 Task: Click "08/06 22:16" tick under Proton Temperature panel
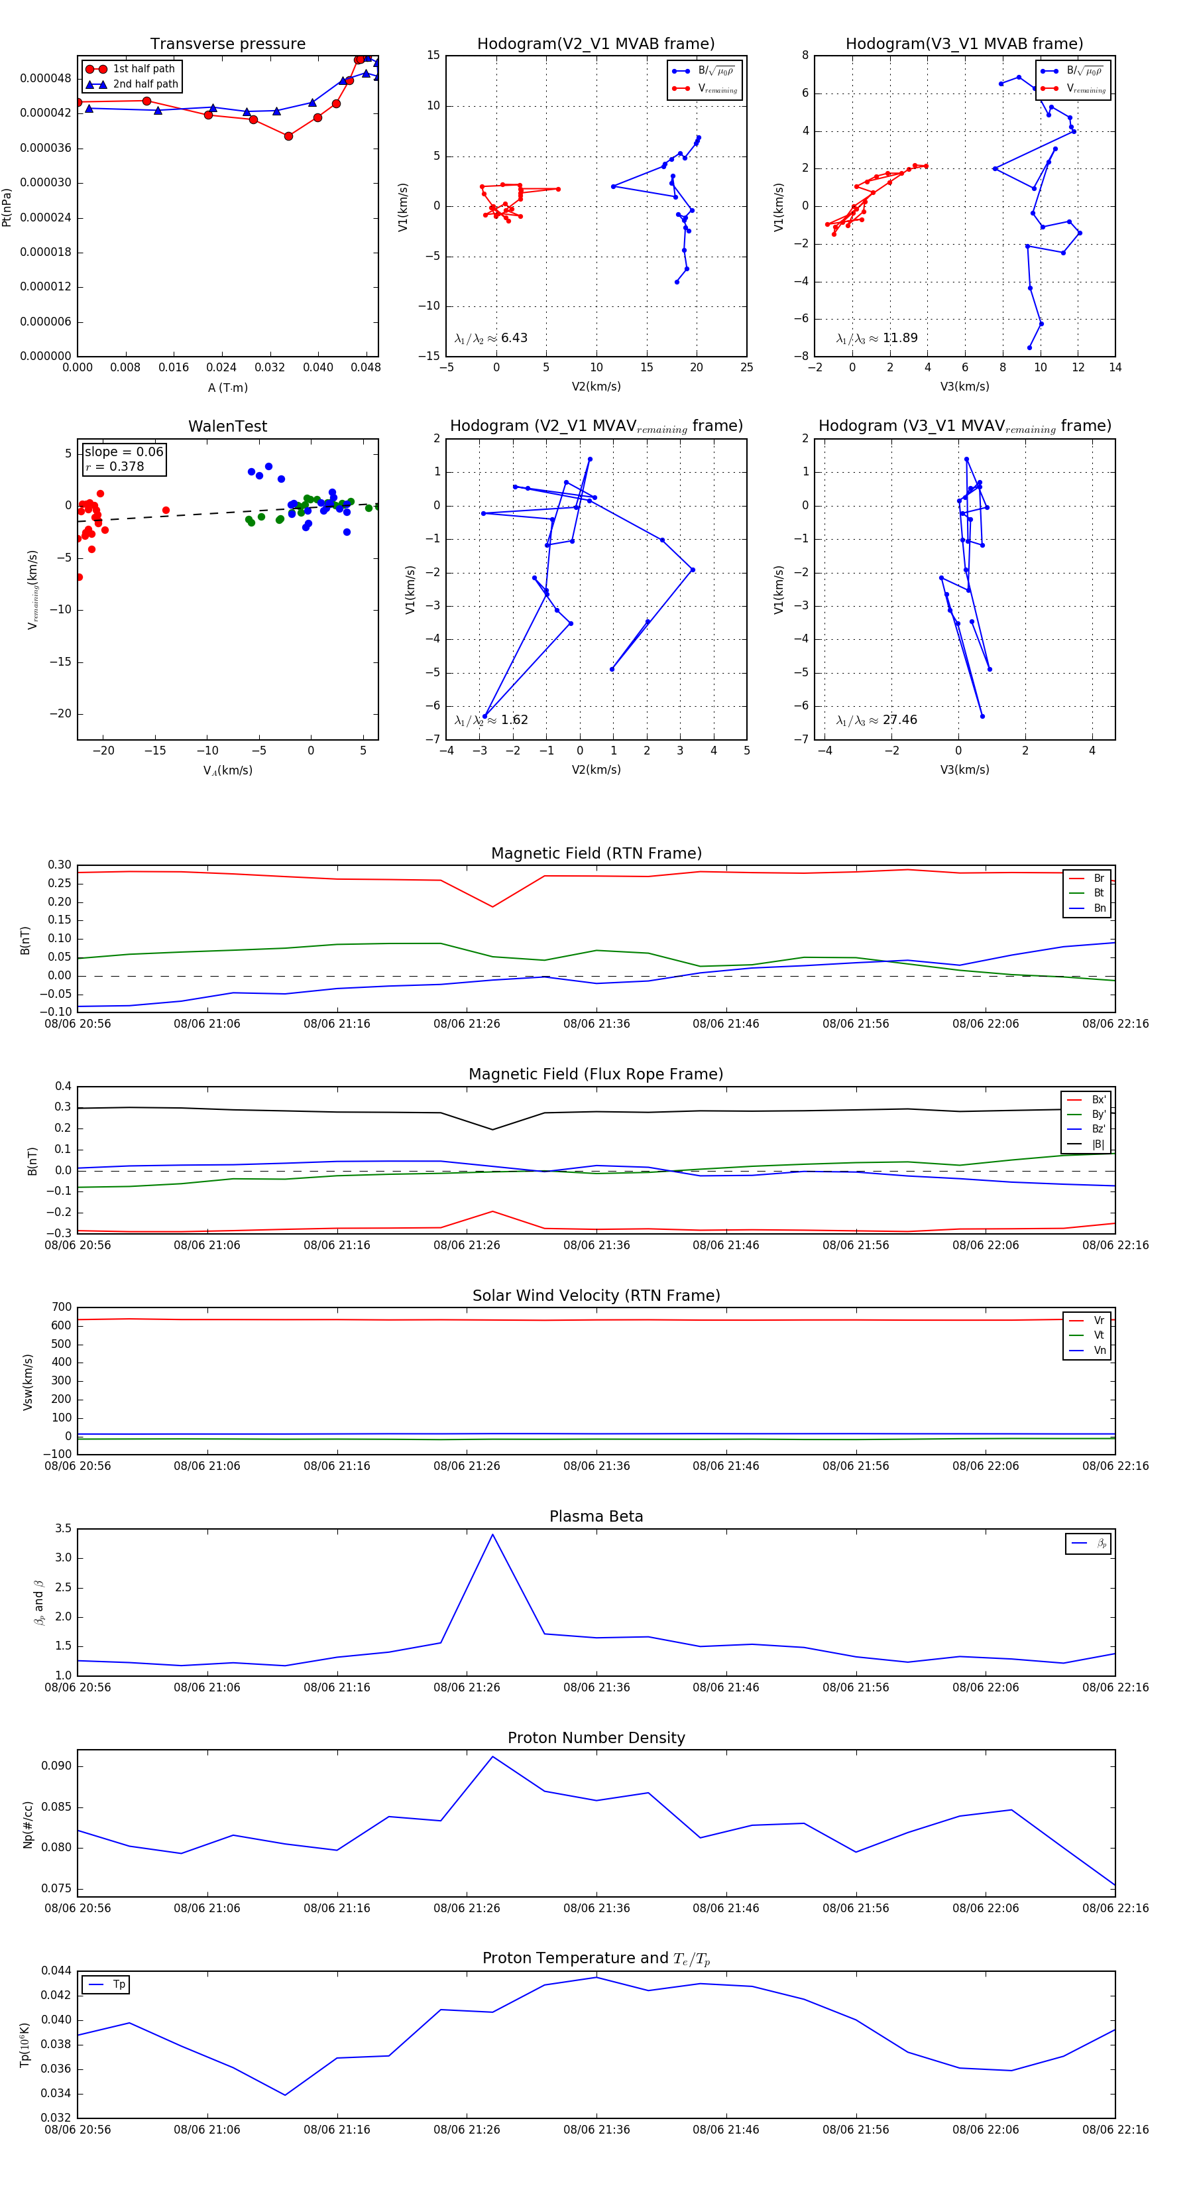(1115, 2130)
